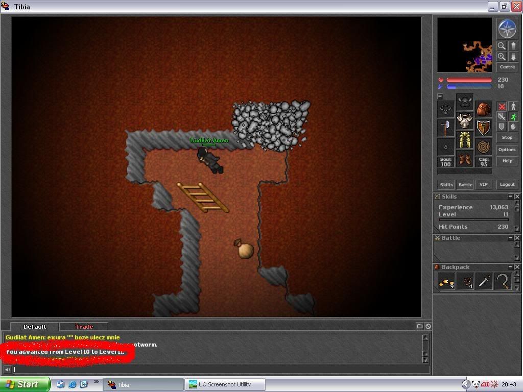
Task: Toggle the Skills window button
Action: click(446, 185)
